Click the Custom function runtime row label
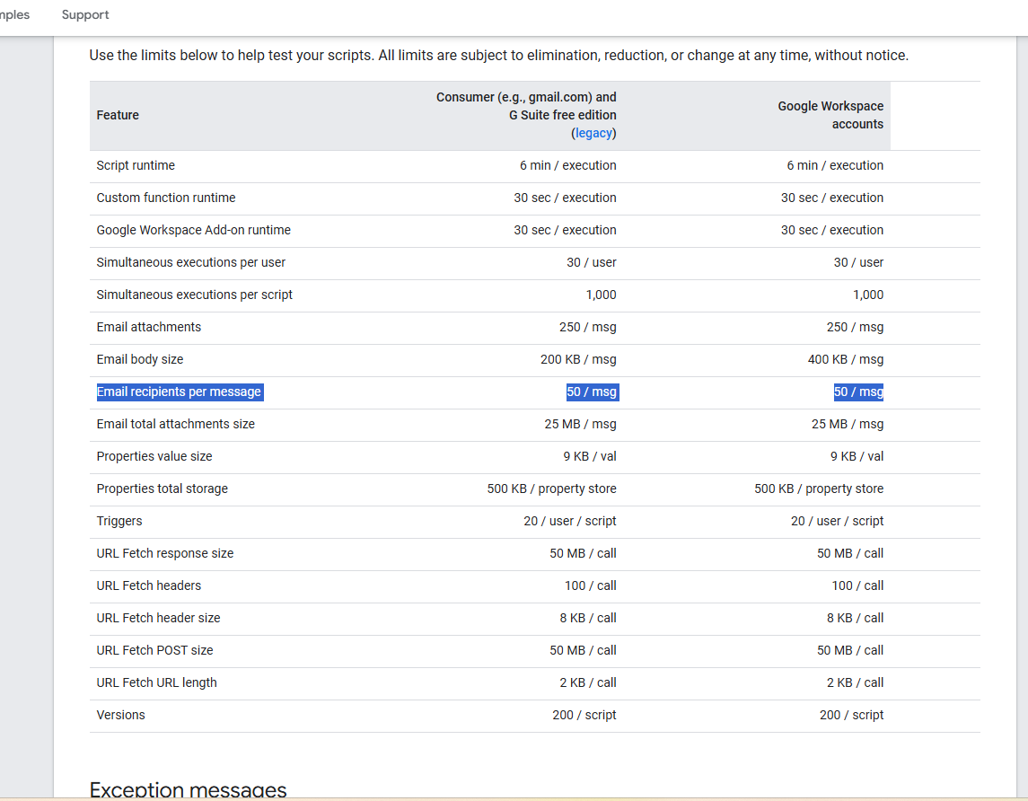Screen dimensions: 1028x801 (165, 198)
